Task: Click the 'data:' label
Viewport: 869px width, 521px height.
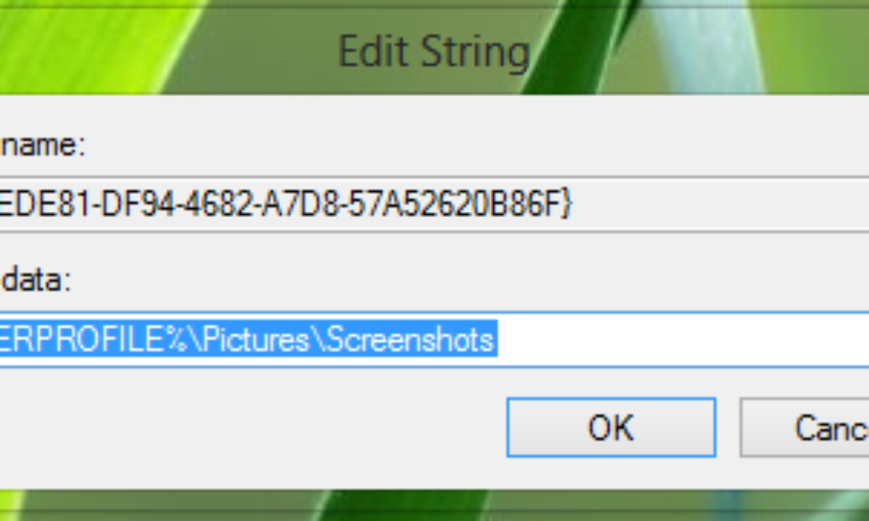Action: pyautogui.click(x=35, y=279)
